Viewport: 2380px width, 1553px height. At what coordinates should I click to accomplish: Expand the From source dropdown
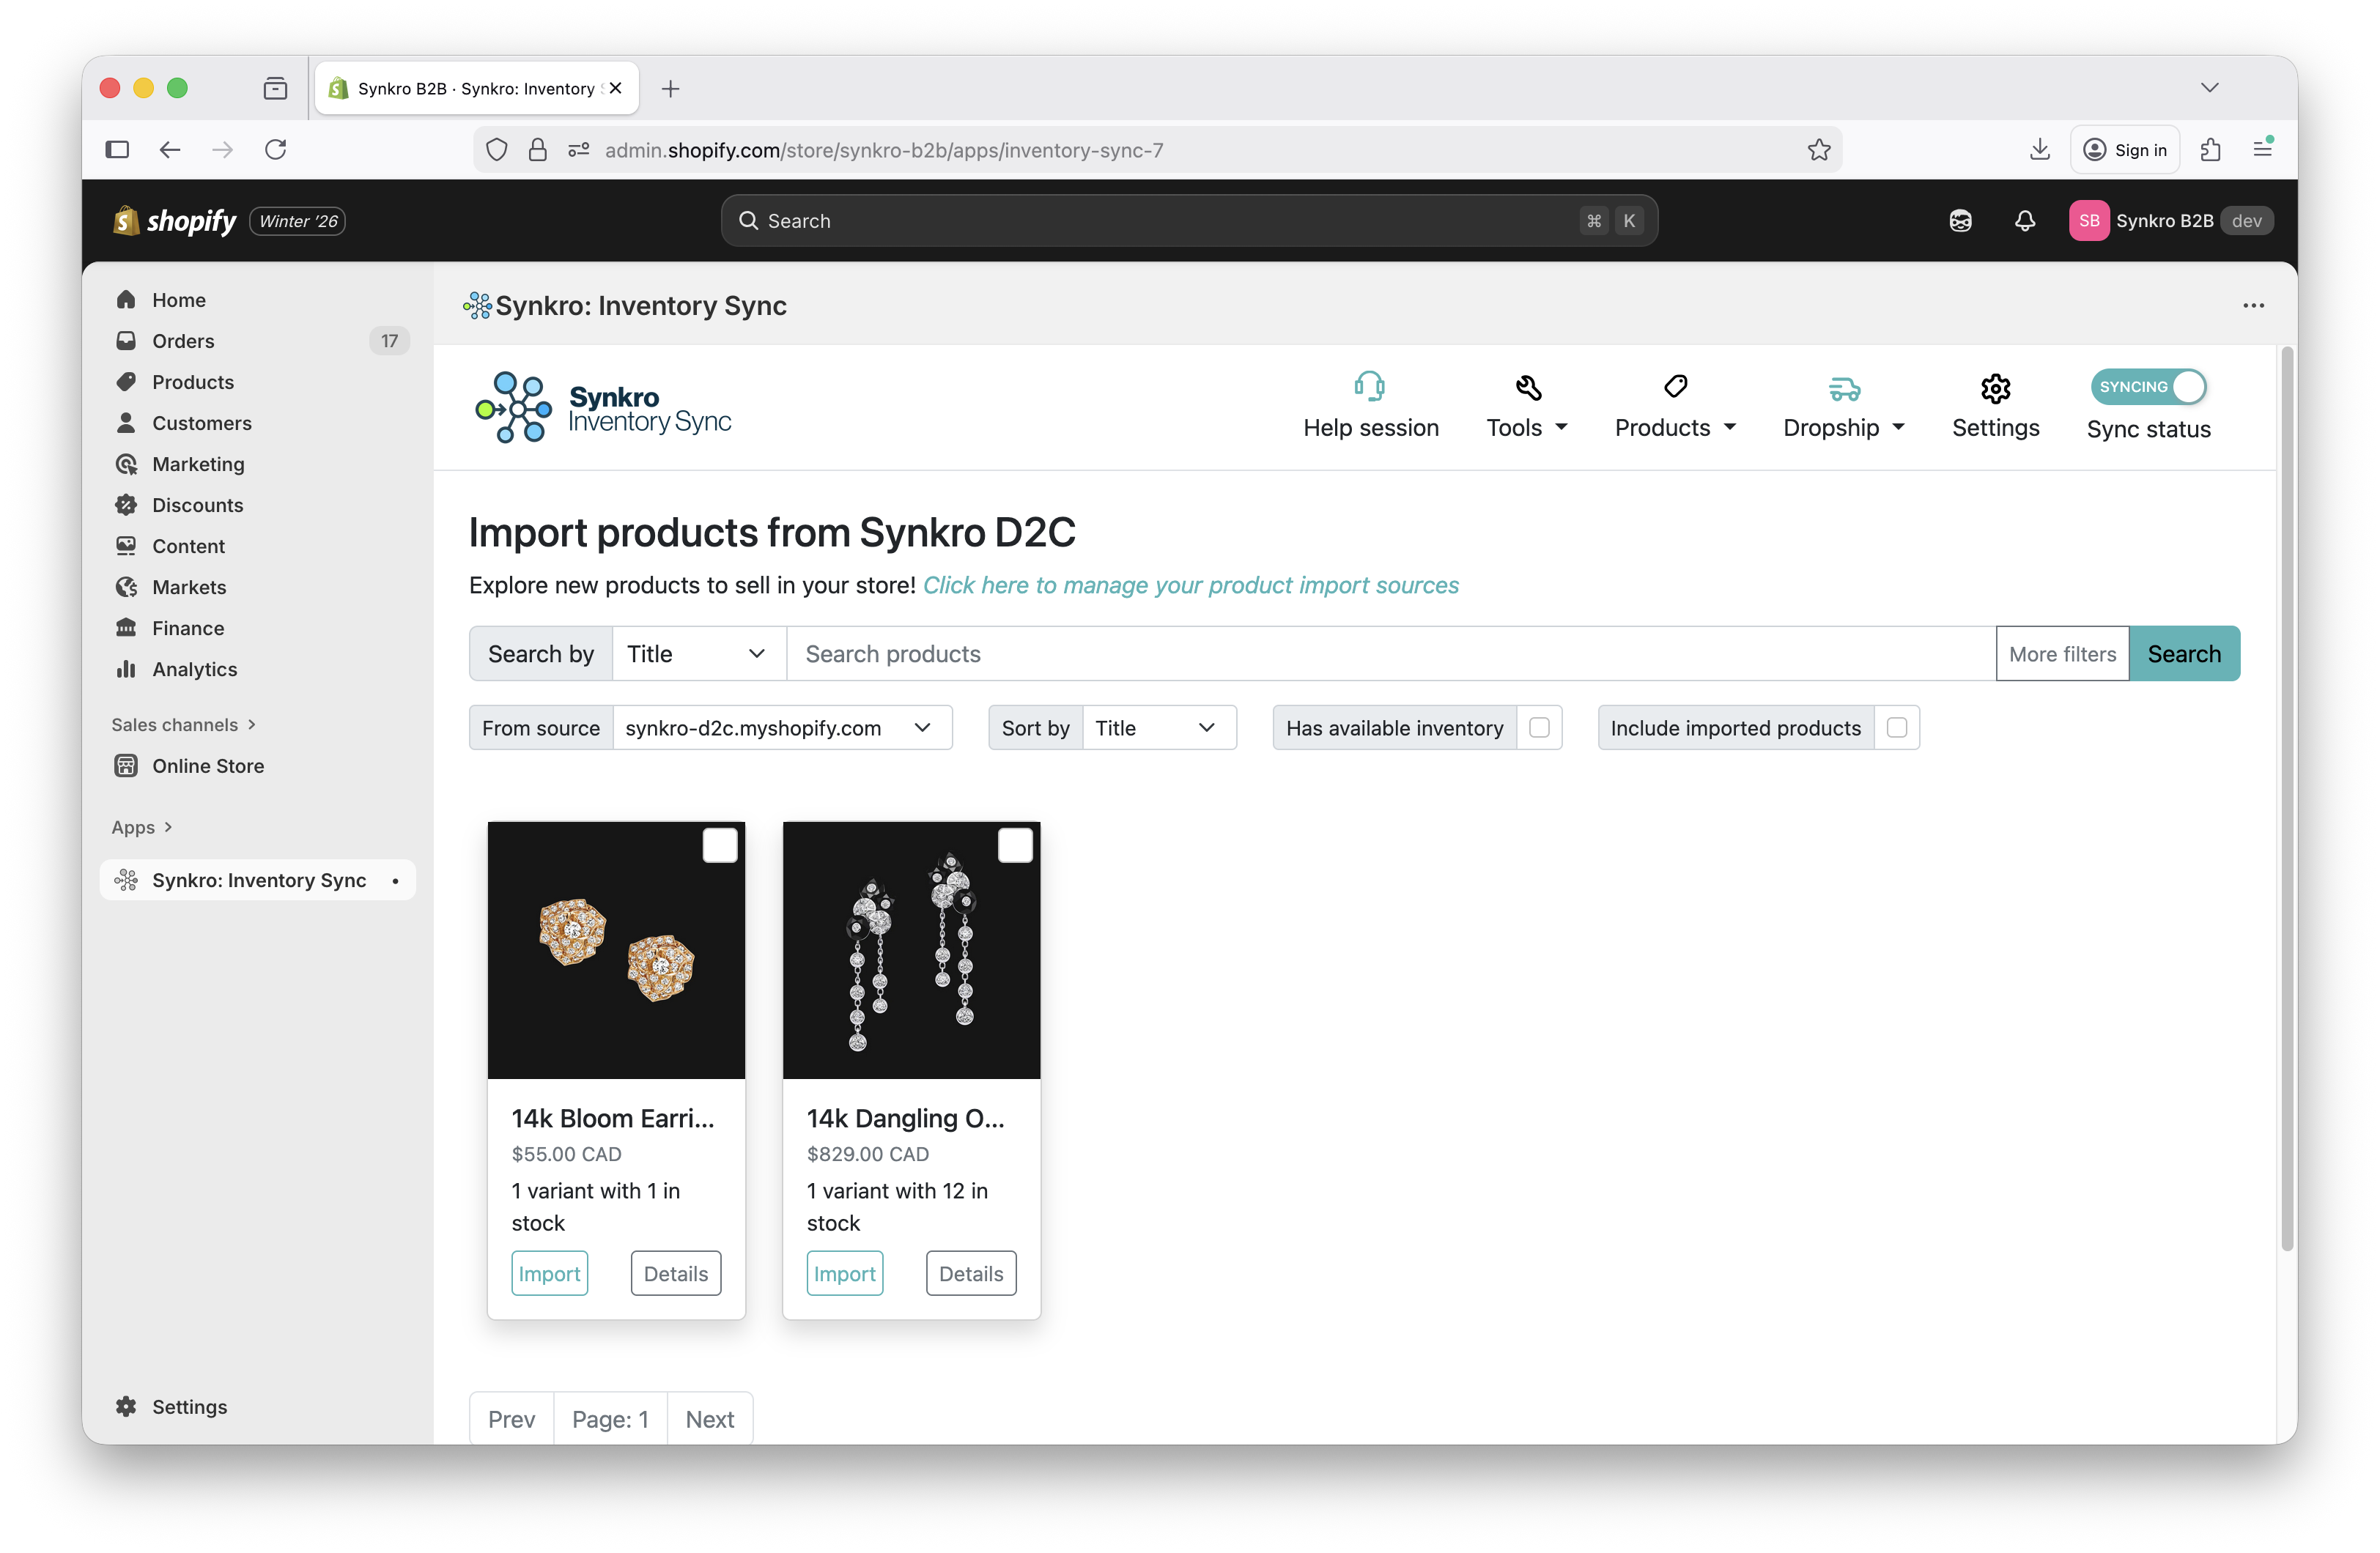pyautogui.click(x=782, y=727)
